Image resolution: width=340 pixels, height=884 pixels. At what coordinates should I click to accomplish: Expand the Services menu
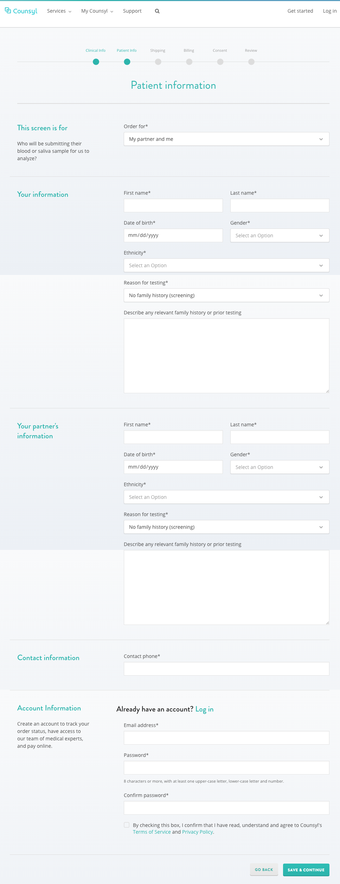[x=59, y=11]
